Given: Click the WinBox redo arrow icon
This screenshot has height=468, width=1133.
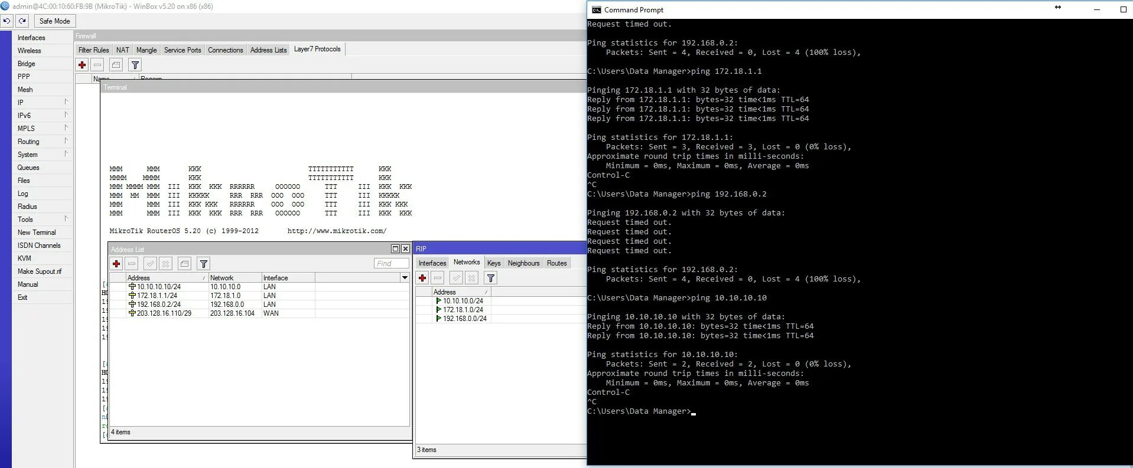Looking at the screenshot, I should pyautogui.click(x=22, y=21).
